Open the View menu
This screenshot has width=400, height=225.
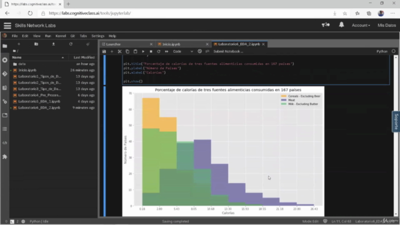click(x=36, y=36)
